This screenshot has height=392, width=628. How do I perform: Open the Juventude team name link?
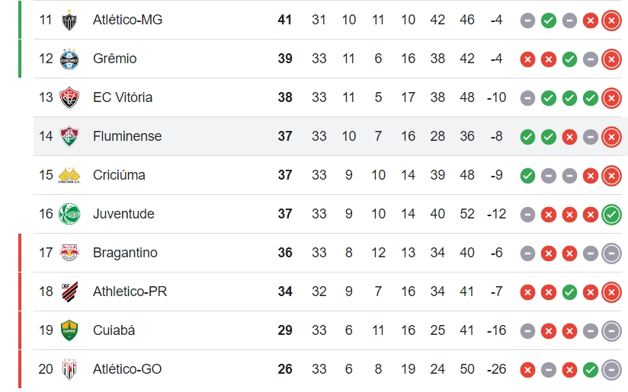[123, 214]
